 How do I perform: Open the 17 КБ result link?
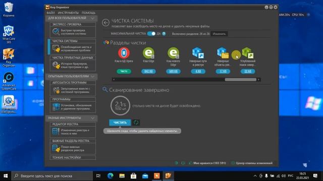(x=223, y=71)
